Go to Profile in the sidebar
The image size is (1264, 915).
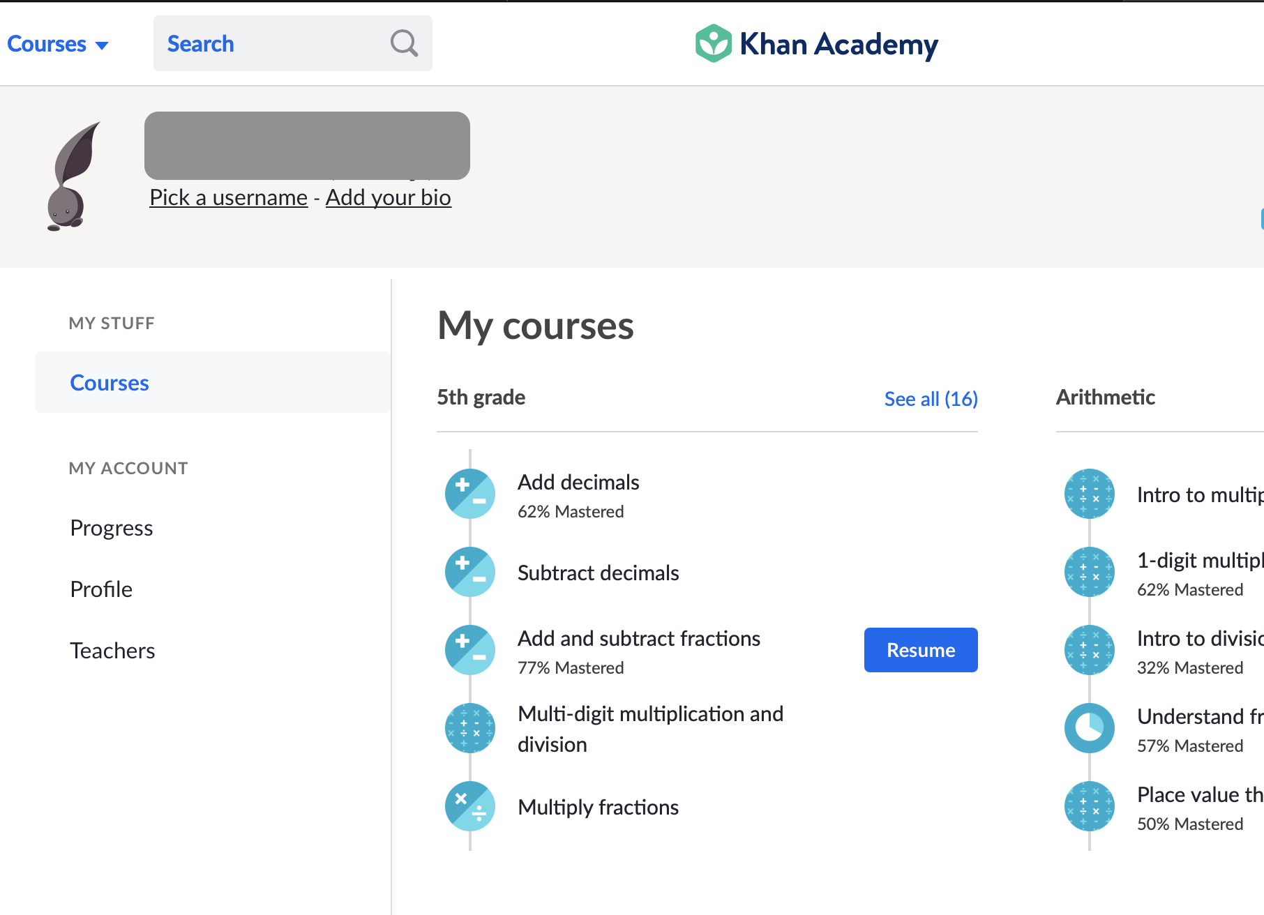[x=101, y=589]
